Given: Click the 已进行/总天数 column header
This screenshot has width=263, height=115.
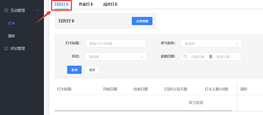Looking at the screenshot, I should click(x=176, y=89).
